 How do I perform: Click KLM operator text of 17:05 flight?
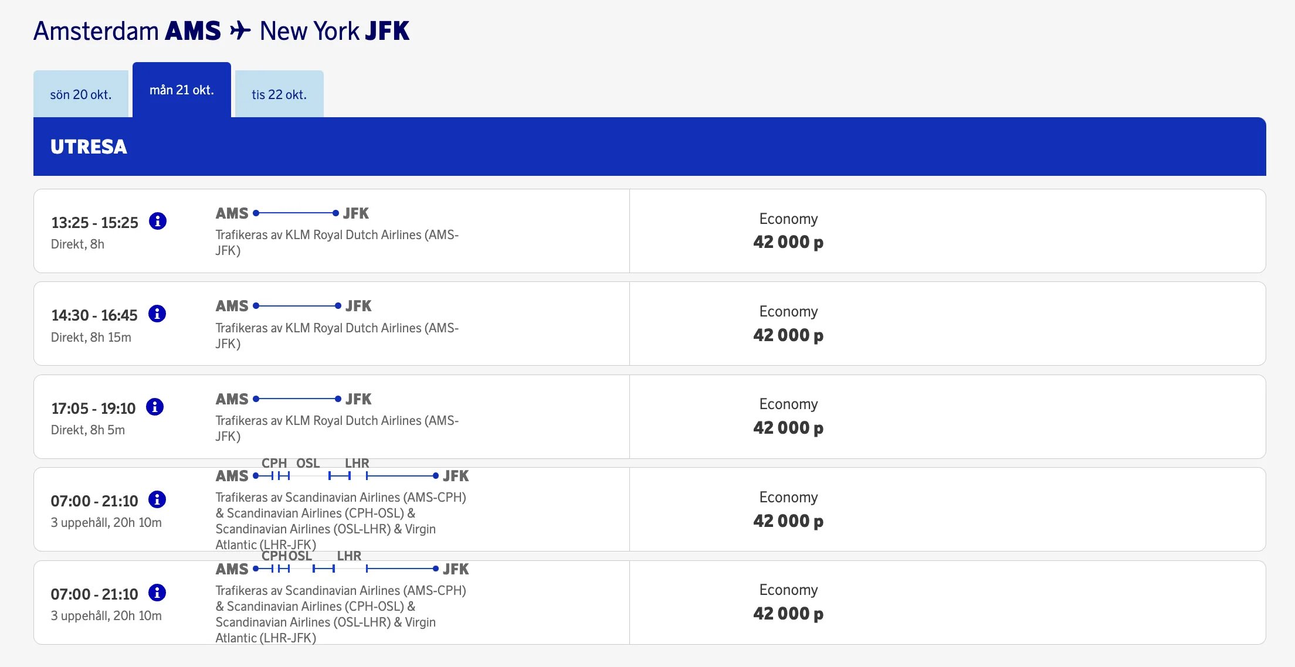click(x=337, y=428)
